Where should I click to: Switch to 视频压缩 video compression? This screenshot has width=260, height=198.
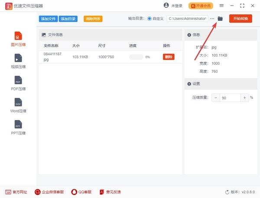[18, 61]
